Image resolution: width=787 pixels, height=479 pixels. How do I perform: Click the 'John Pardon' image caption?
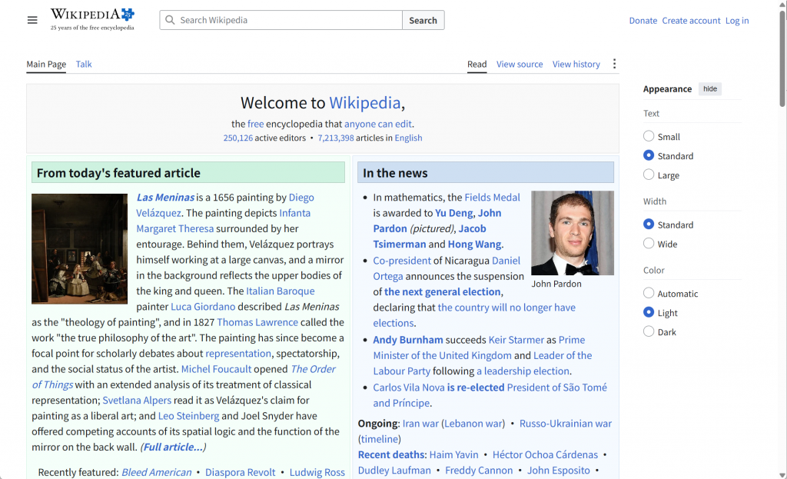556,284
